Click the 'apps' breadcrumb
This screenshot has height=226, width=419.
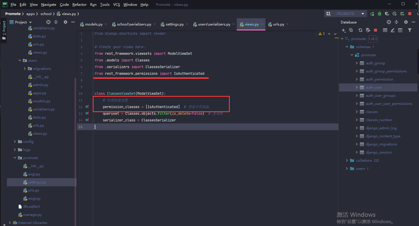point(30,14)
